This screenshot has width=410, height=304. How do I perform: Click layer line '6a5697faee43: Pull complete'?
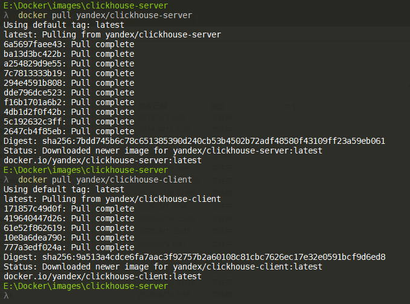click(x=69, y=45)
